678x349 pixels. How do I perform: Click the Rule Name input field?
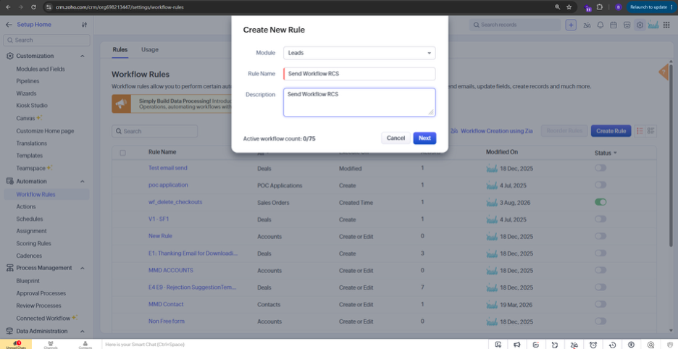[359, 74]
